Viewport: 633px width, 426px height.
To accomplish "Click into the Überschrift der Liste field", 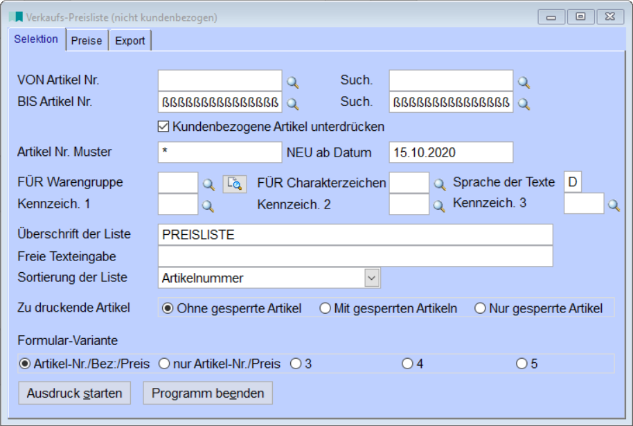I will pyautogui.click(x=355, y=235).
